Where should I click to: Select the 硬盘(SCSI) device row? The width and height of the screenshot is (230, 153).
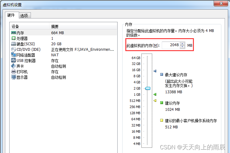[64, 44]
